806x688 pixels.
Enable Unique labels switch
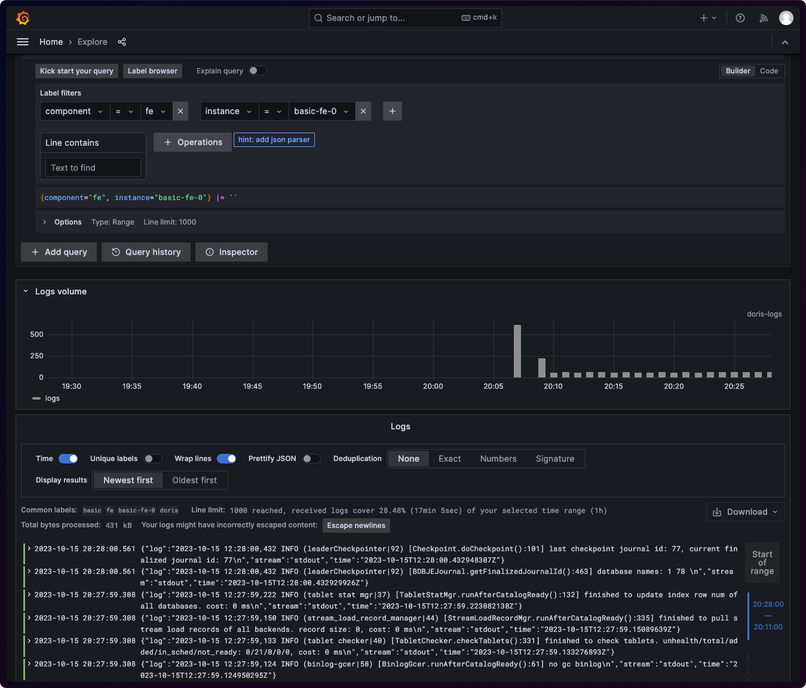[x=153, y=459]
